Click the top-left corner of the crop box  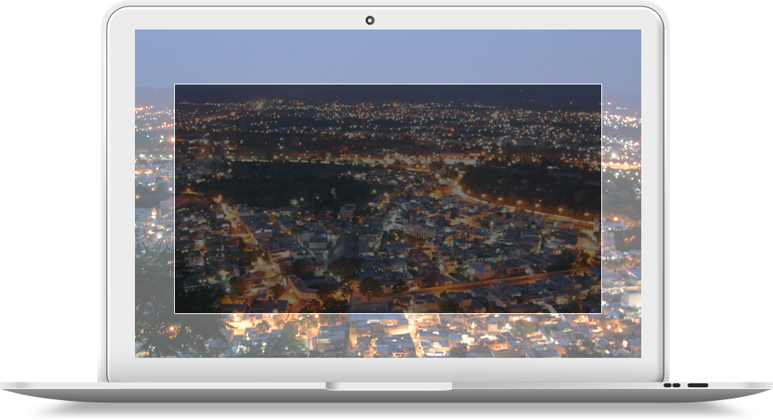[x=175, y=84]
